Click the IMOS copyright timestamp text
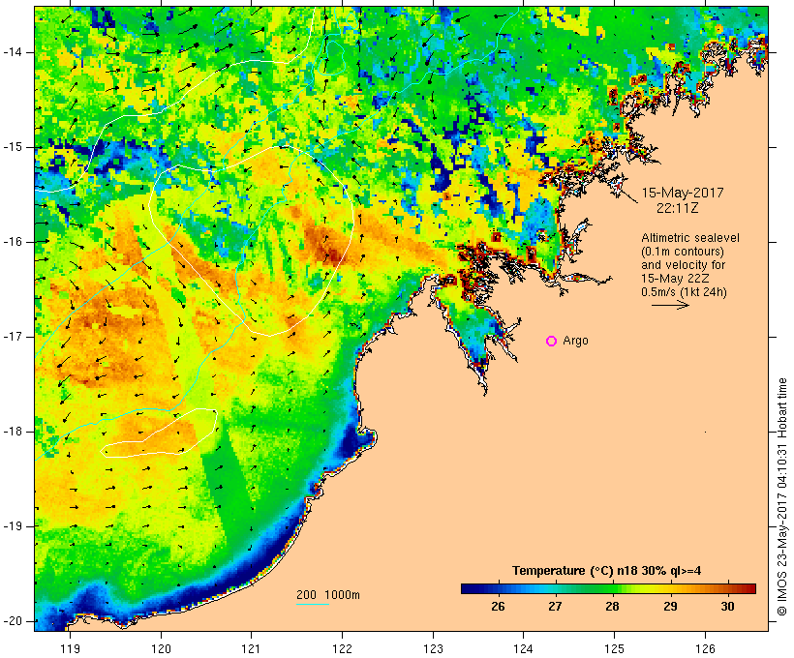794x658 pixels. (782, 497)
